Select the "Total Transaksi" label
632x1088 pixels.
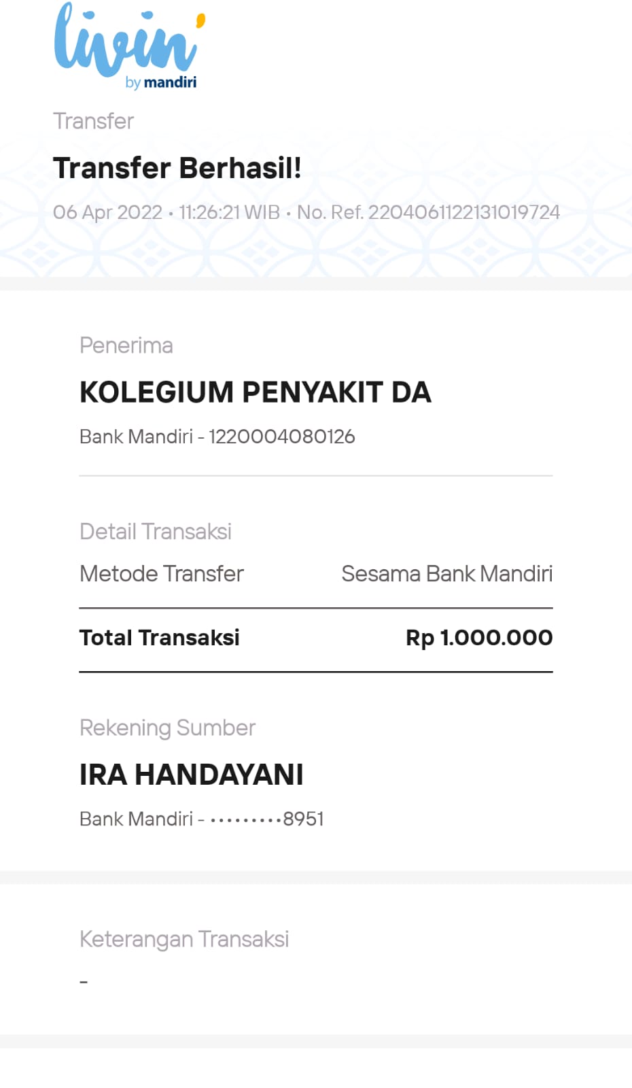(160, 638)
